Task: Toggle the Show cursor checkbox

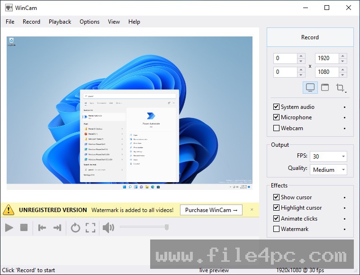Action: pos(276,197)
